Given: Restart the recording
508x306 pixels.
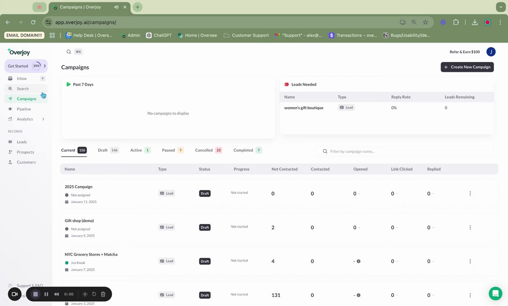Looking at the screenshot, I should click(x=94, y=294).
